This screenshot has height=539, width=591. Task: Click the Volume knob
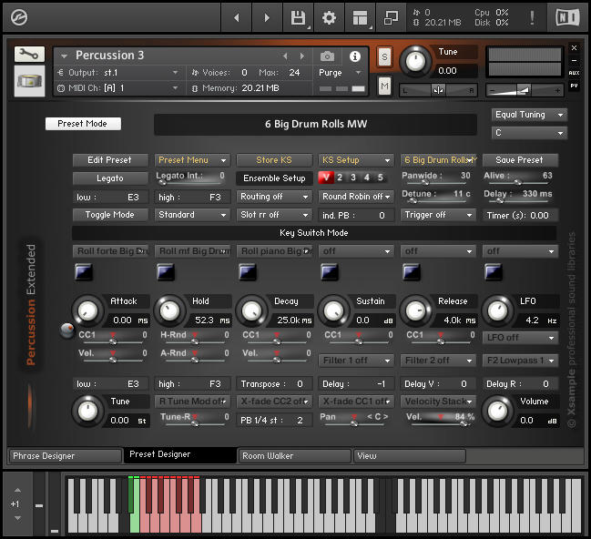pyautogui.click(x=497, y=412)
